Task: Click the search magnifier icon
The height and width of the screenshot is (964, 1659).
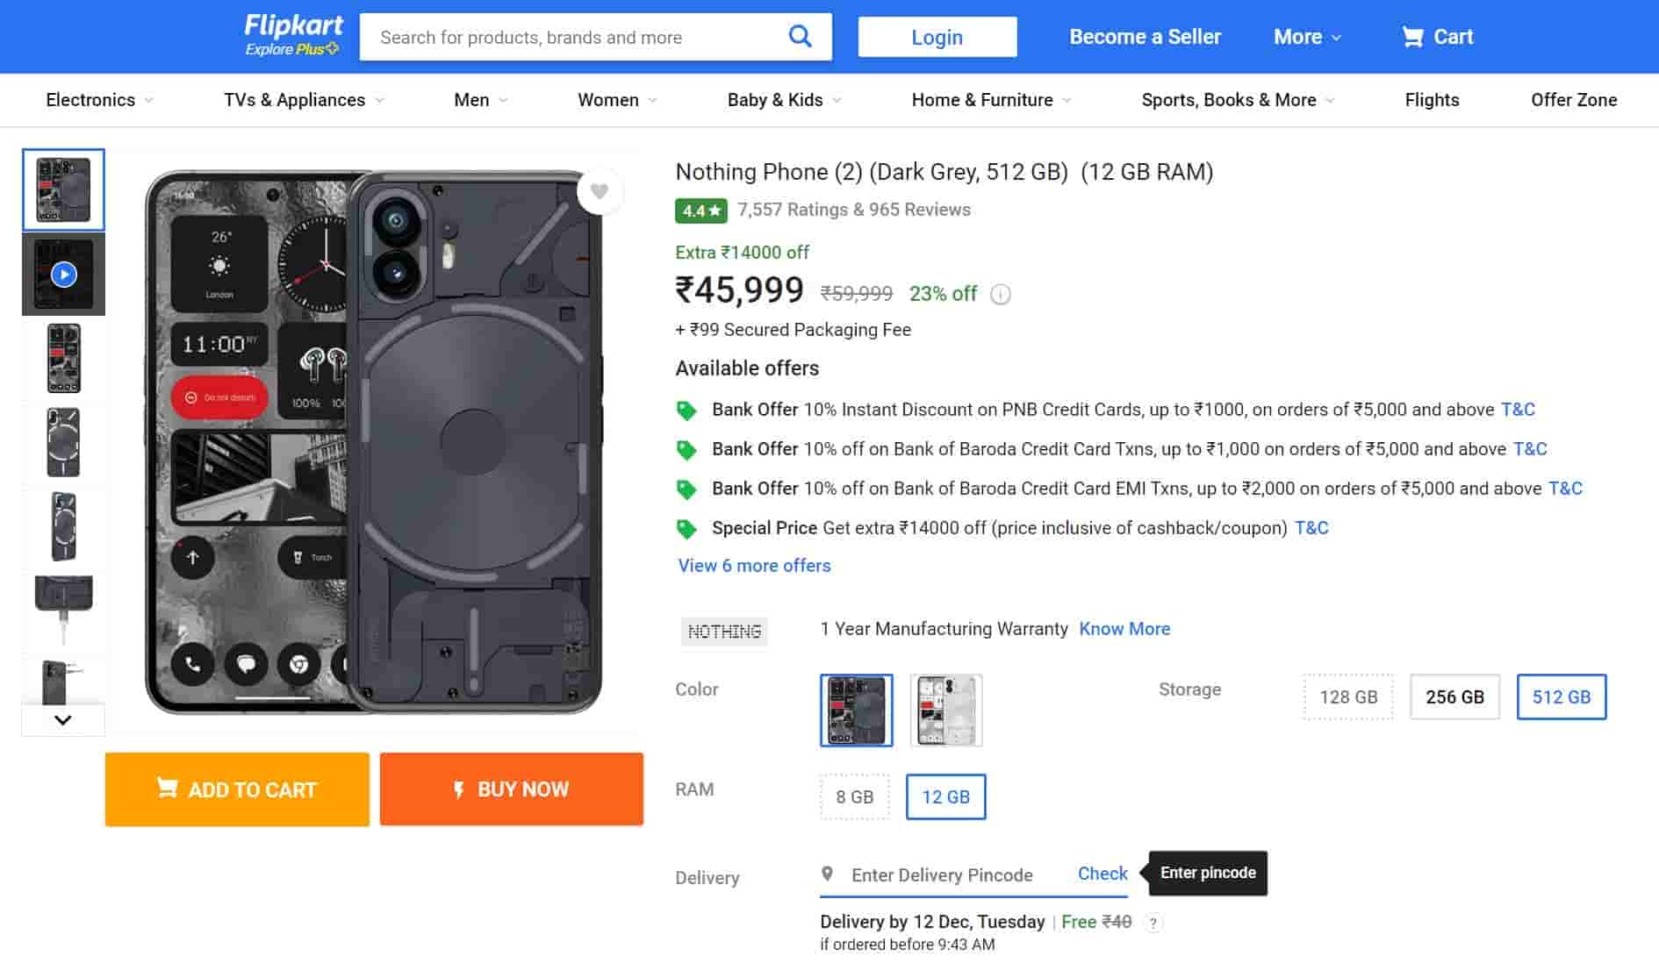Action: pos(800,37)
